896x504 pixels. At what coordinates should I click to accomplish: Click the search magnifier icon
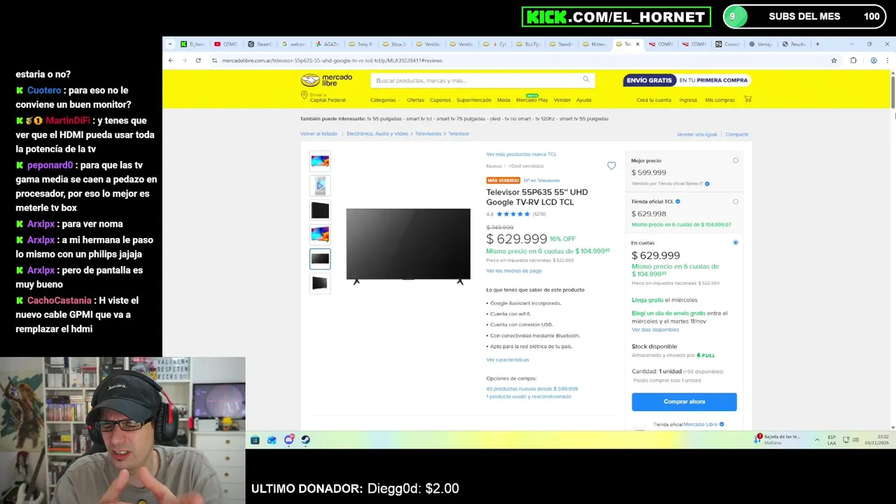[x=586, y=80]
